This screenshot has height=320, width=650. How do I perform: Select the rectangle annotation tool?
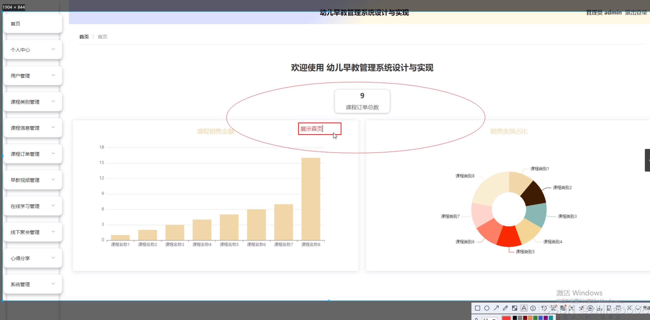[478, 308]
